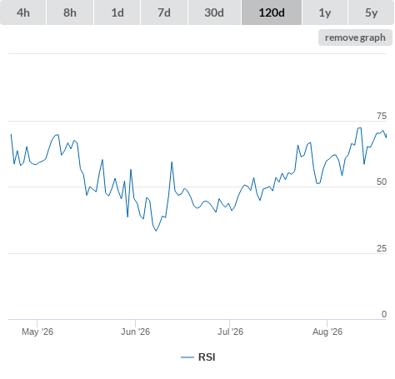The image size is (395, 379).
Task: Select the active 120d tab
Action: click(x=272, y=12)
